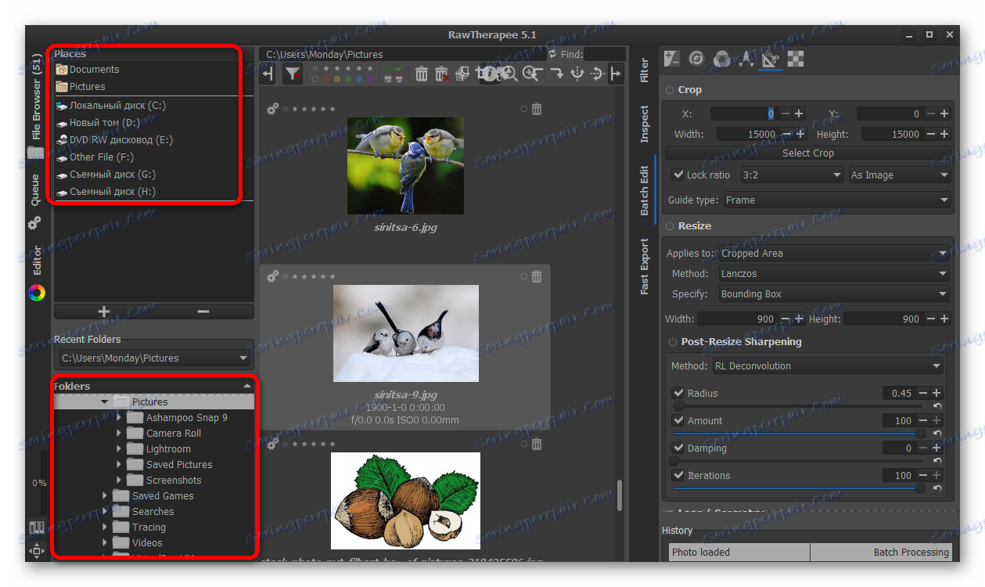Click the gears icon on sinitsa-9.jpg thumbnail
985x587 pixels.
tap(273, 275)
